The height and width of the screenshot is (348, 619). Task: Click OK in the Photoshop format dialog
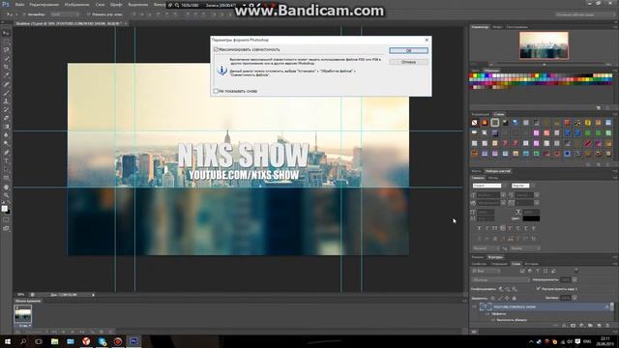pos(408,50)
